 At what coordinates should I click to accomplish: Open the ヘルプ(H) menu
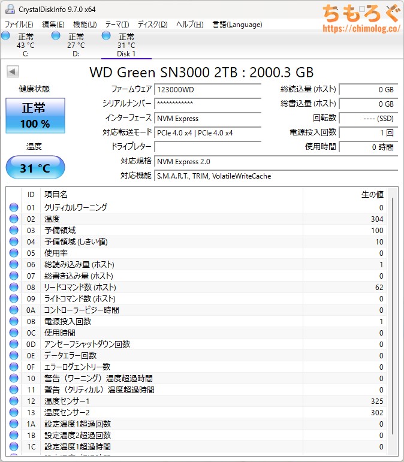[x=190, y=25]
